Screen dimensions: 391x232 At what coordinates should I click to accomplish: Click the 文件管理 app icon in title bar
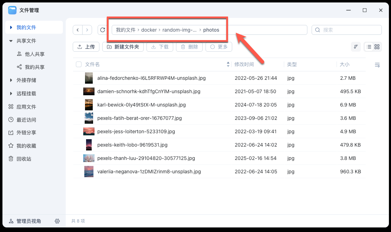point(12,10)
